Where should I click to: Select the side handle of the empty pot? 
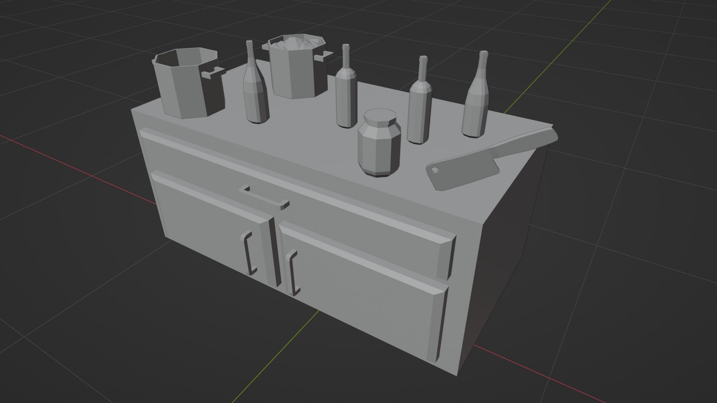click(214, 72)
